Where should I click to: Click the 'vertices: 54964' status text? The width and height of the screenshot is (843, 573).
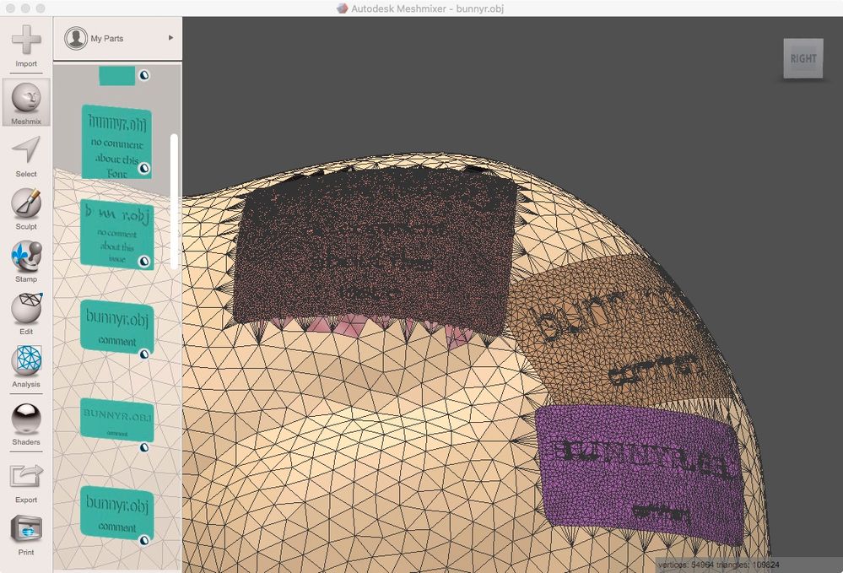pos(686,565)
